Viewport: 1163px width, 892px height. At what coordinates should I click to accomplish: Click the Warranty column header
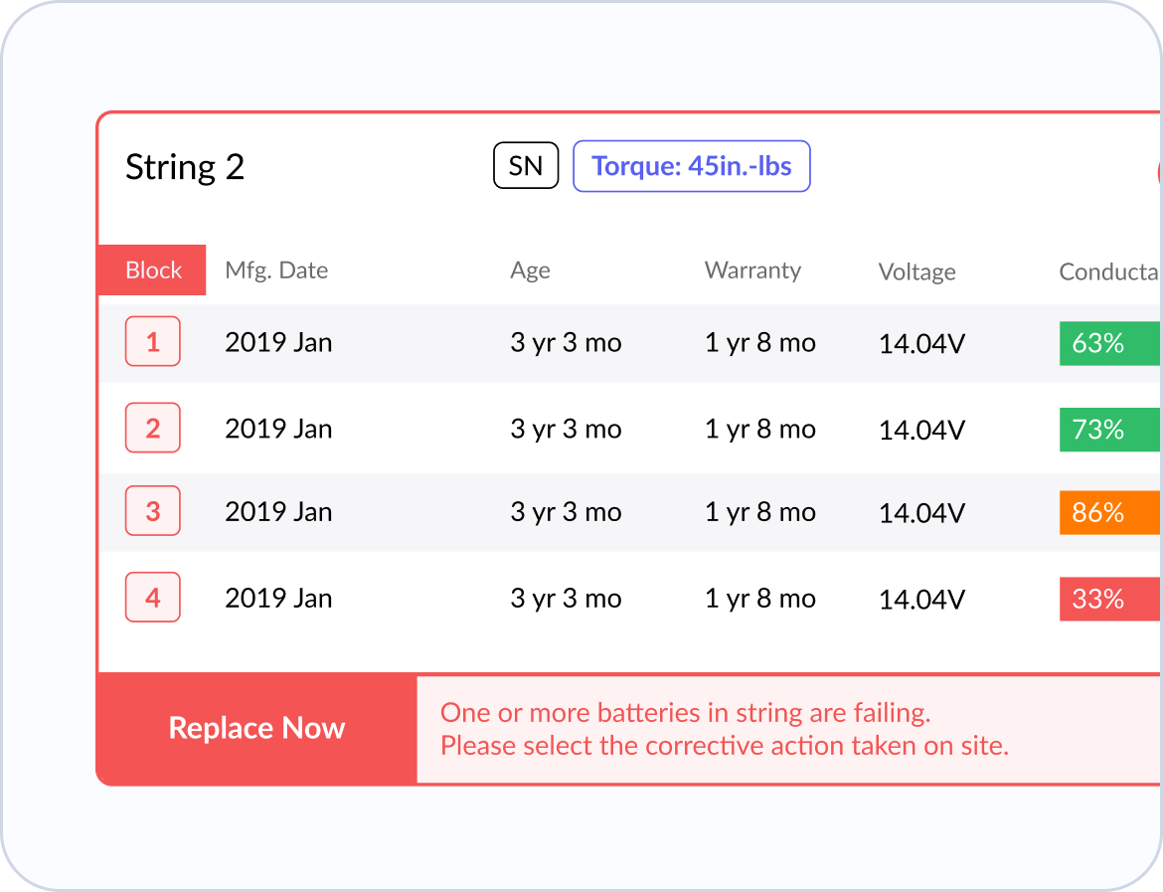coord(752,270)
